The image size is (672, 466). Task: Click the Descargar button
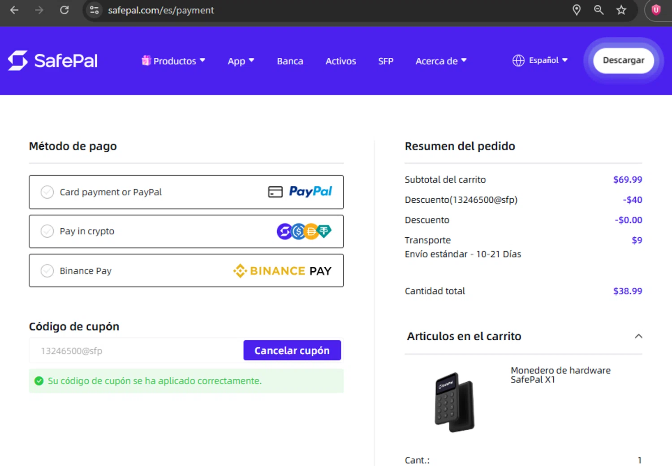click(623, 60)
